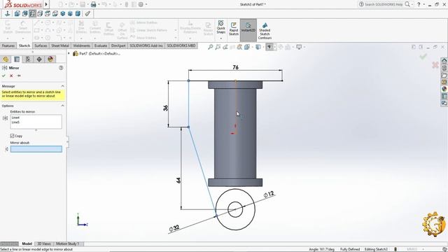
Task: Click the Zoom to Area icon
Action: tap(218, 47)
